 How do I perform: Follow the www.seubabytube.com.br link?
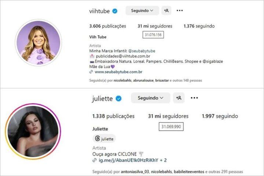click(x=118, y=72)
